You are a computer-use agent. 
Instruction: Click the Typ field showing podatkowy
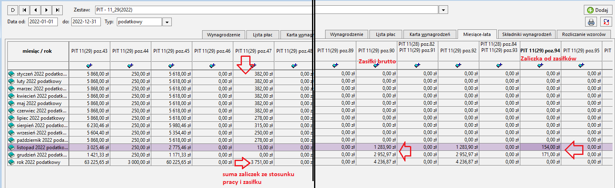tap(139, 22)
